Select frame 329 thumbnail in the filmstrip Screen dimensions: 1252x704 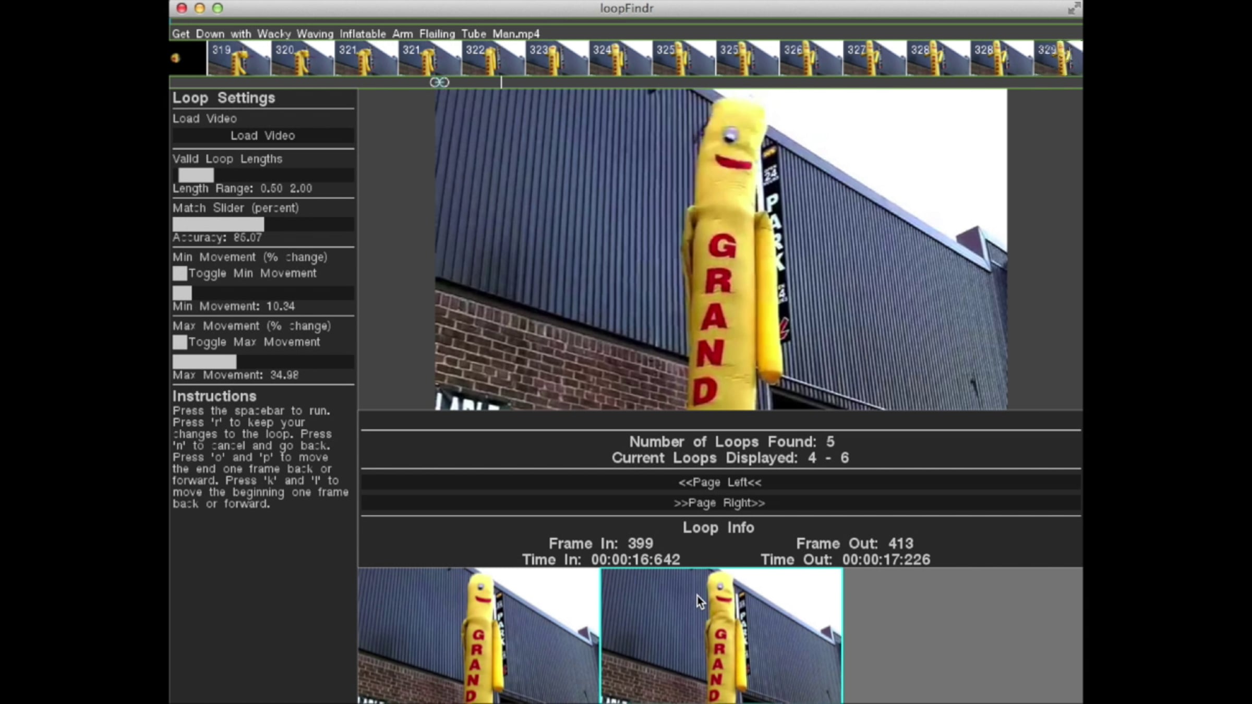pyautogui.click(x=1058, y=58)
